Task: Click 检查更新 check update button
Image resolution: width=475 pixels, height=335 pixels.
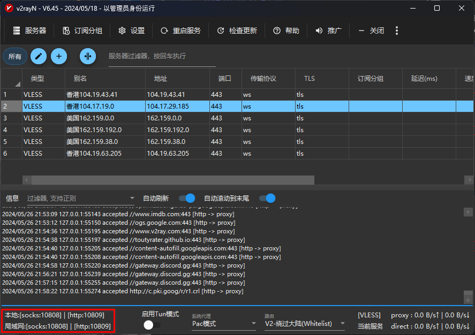Action: 237,31
